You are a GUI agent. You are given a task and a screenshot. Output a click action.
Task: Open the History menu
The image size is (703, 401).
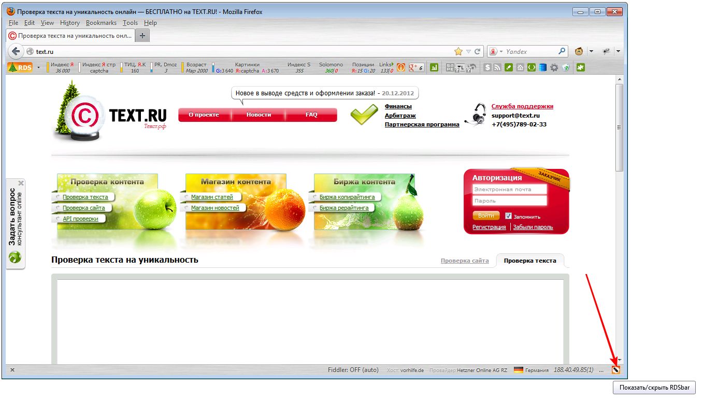coord(70,23)
